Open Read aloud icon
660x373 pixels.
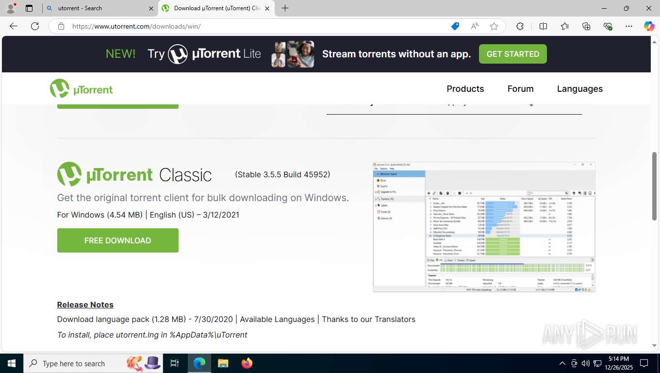tap(475, 26)
